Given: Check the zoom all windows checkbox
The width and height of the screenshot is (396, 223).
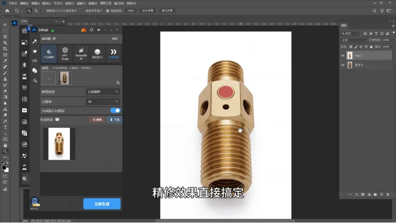Looking at the screenshot, I should [83, 11].
